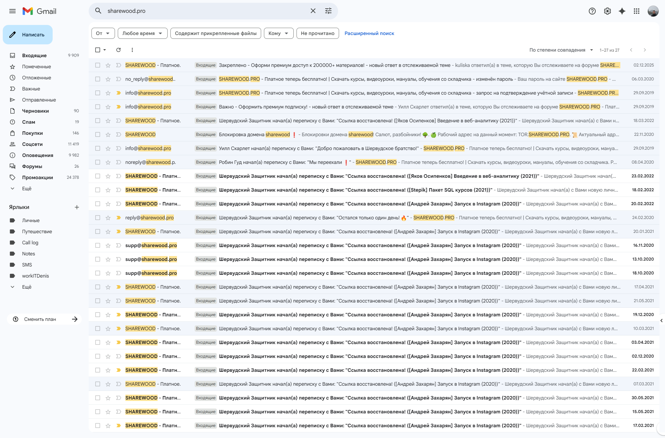Toggle the importance marker on the 29.09.2019 info@sharewood.pro email
The width and height of the screenshot is (665, 438).
(118, 93)
